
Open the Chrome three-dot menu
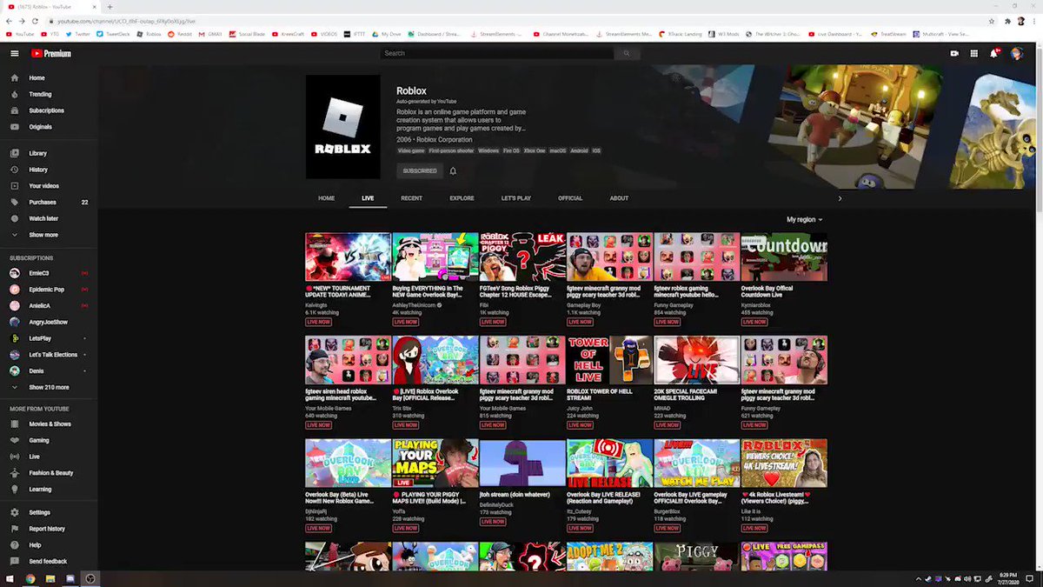coord(1034,21)
